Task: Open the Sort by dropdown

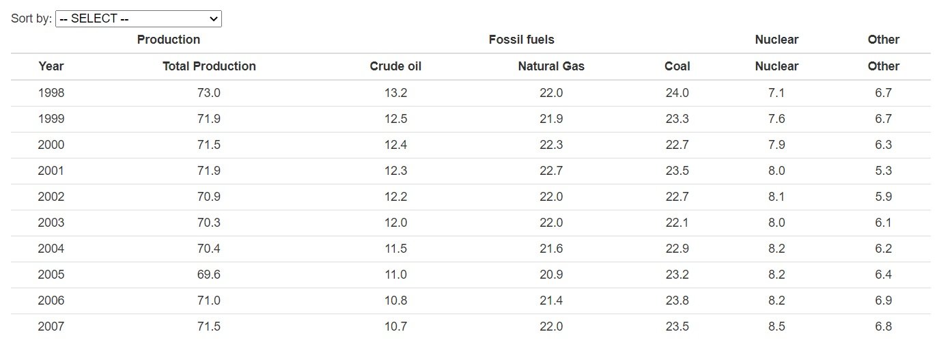Action: (138, 19)
